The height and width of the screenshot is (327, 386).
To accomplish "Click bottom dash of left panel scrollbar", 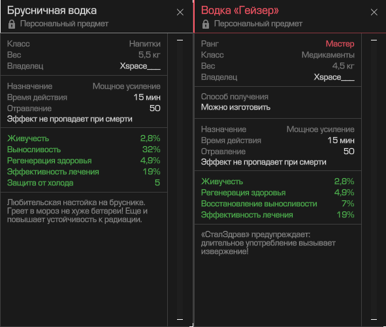I will tap(180, 319).
